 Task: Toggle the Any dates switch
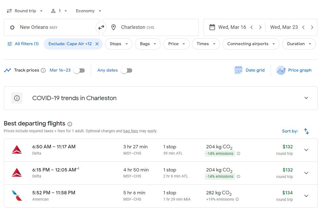point(126,70)
